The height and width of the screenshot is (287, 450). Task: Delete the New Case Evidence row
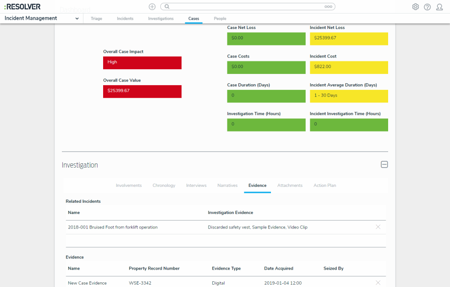378,283
